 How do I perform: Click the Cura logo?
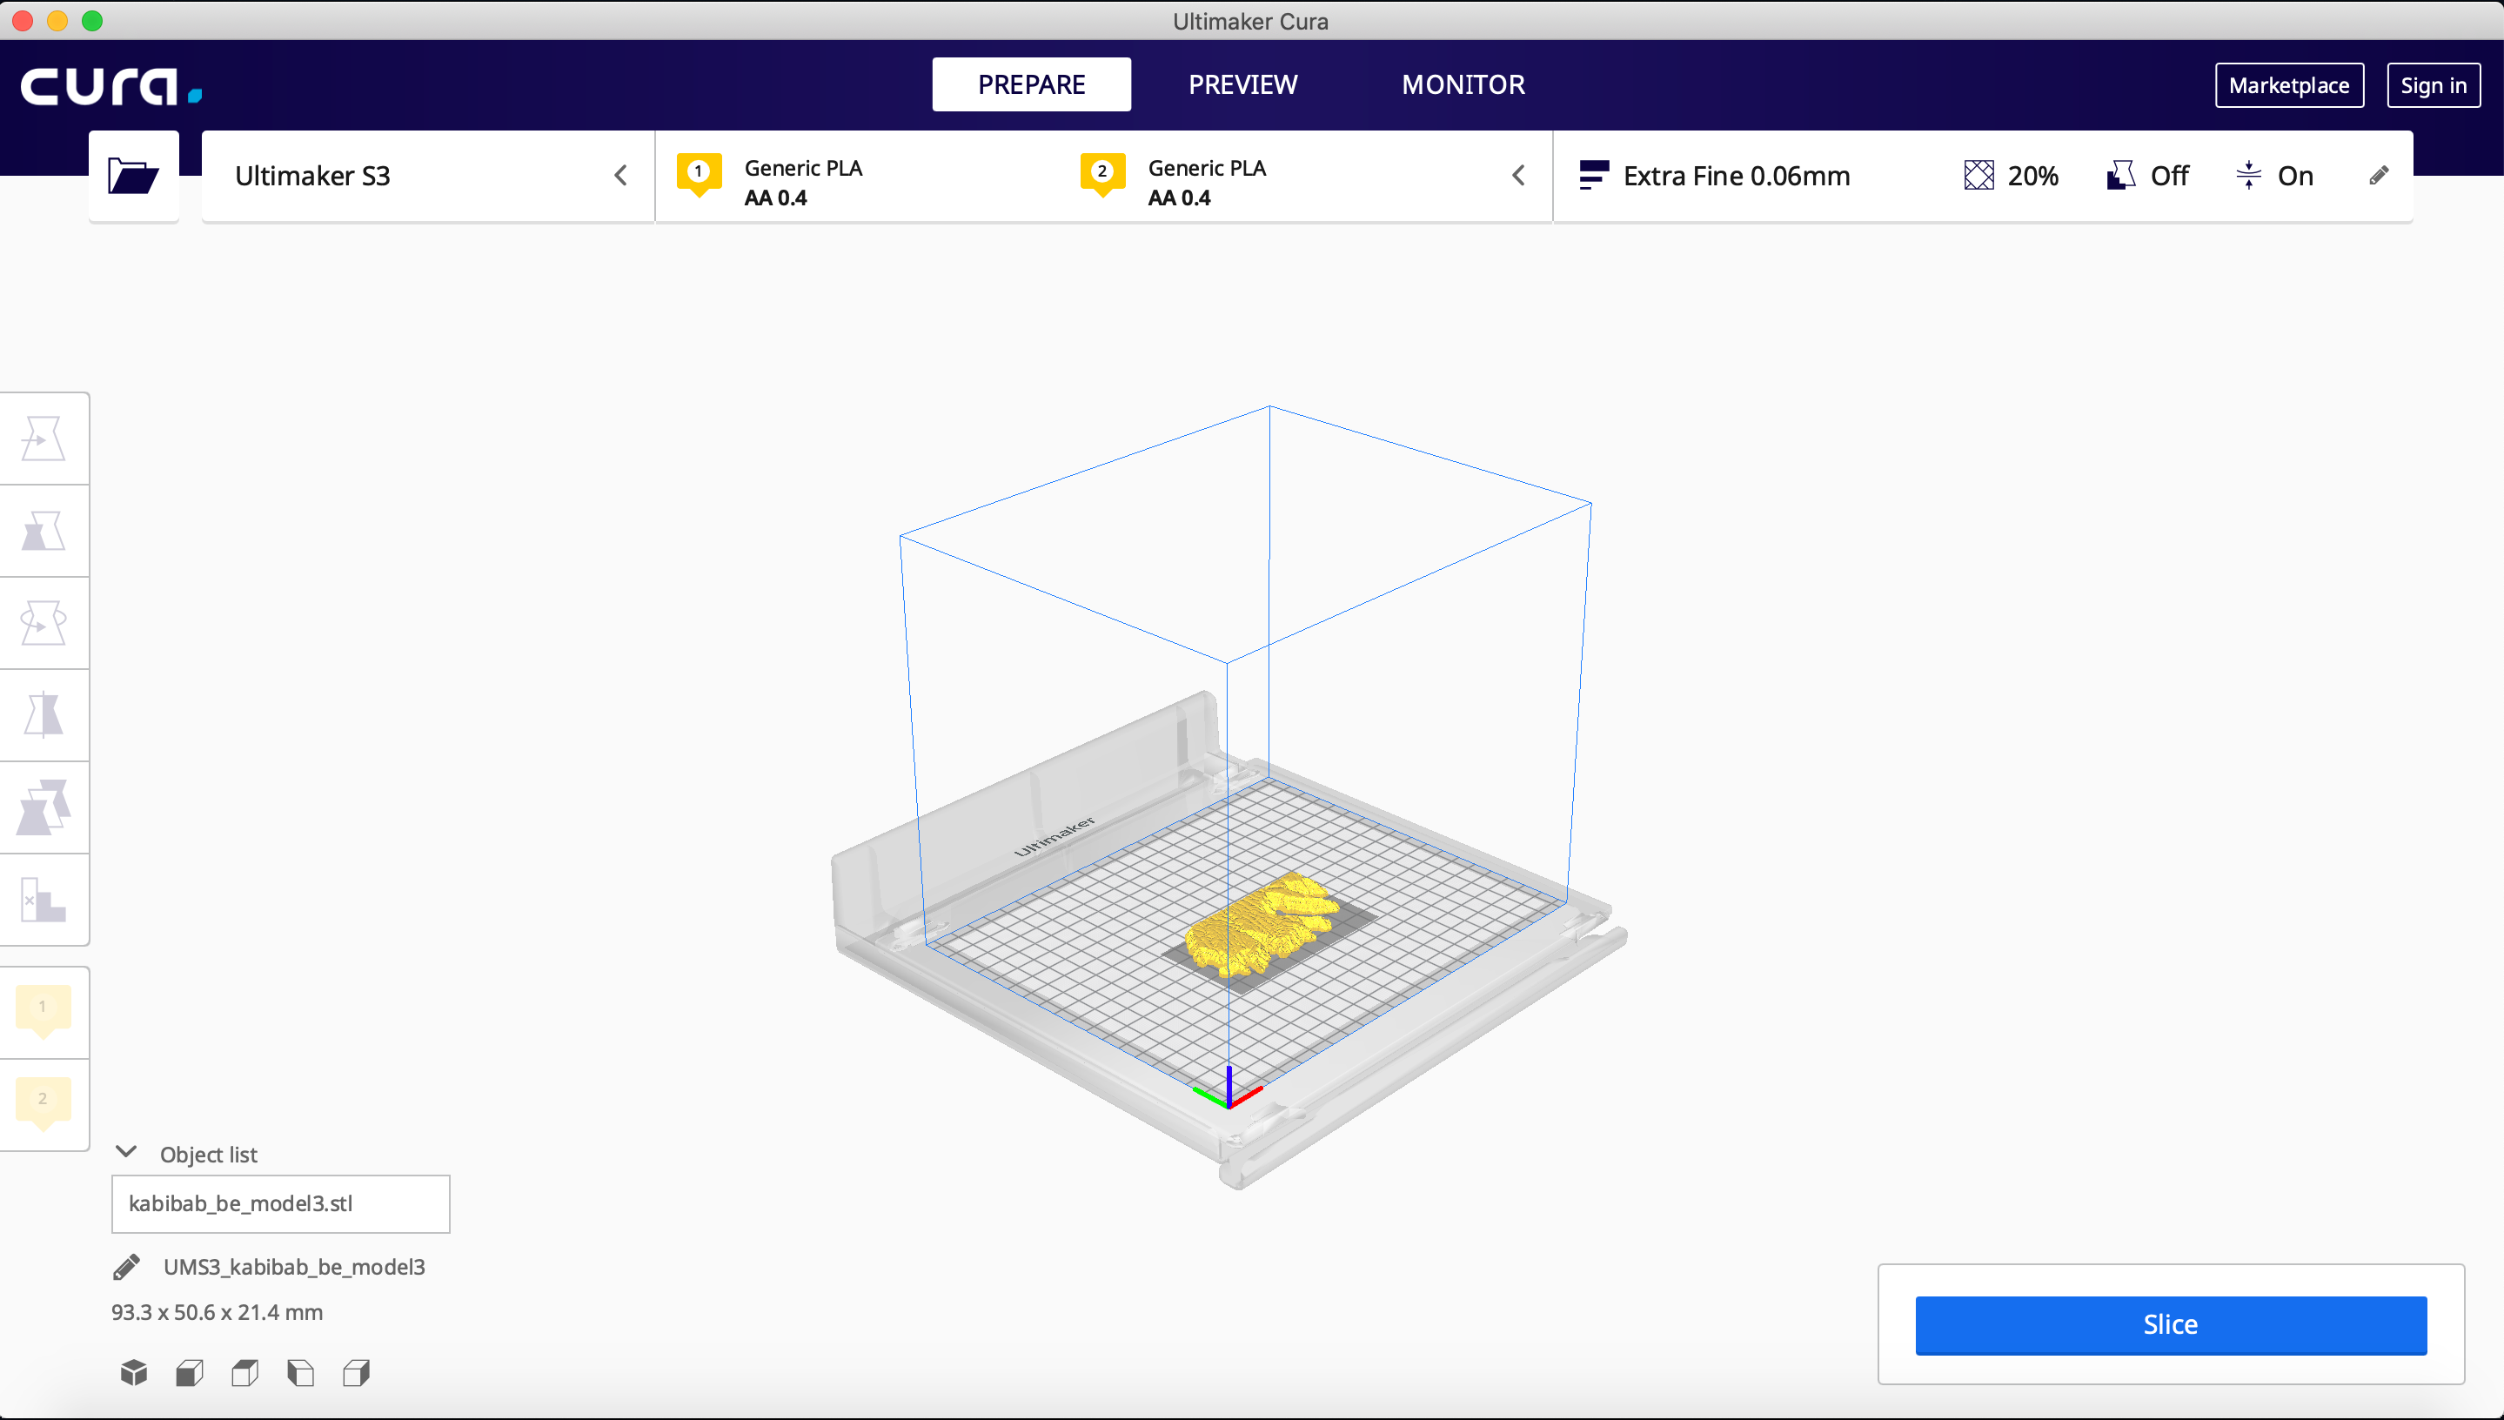(x=111, y=86)
